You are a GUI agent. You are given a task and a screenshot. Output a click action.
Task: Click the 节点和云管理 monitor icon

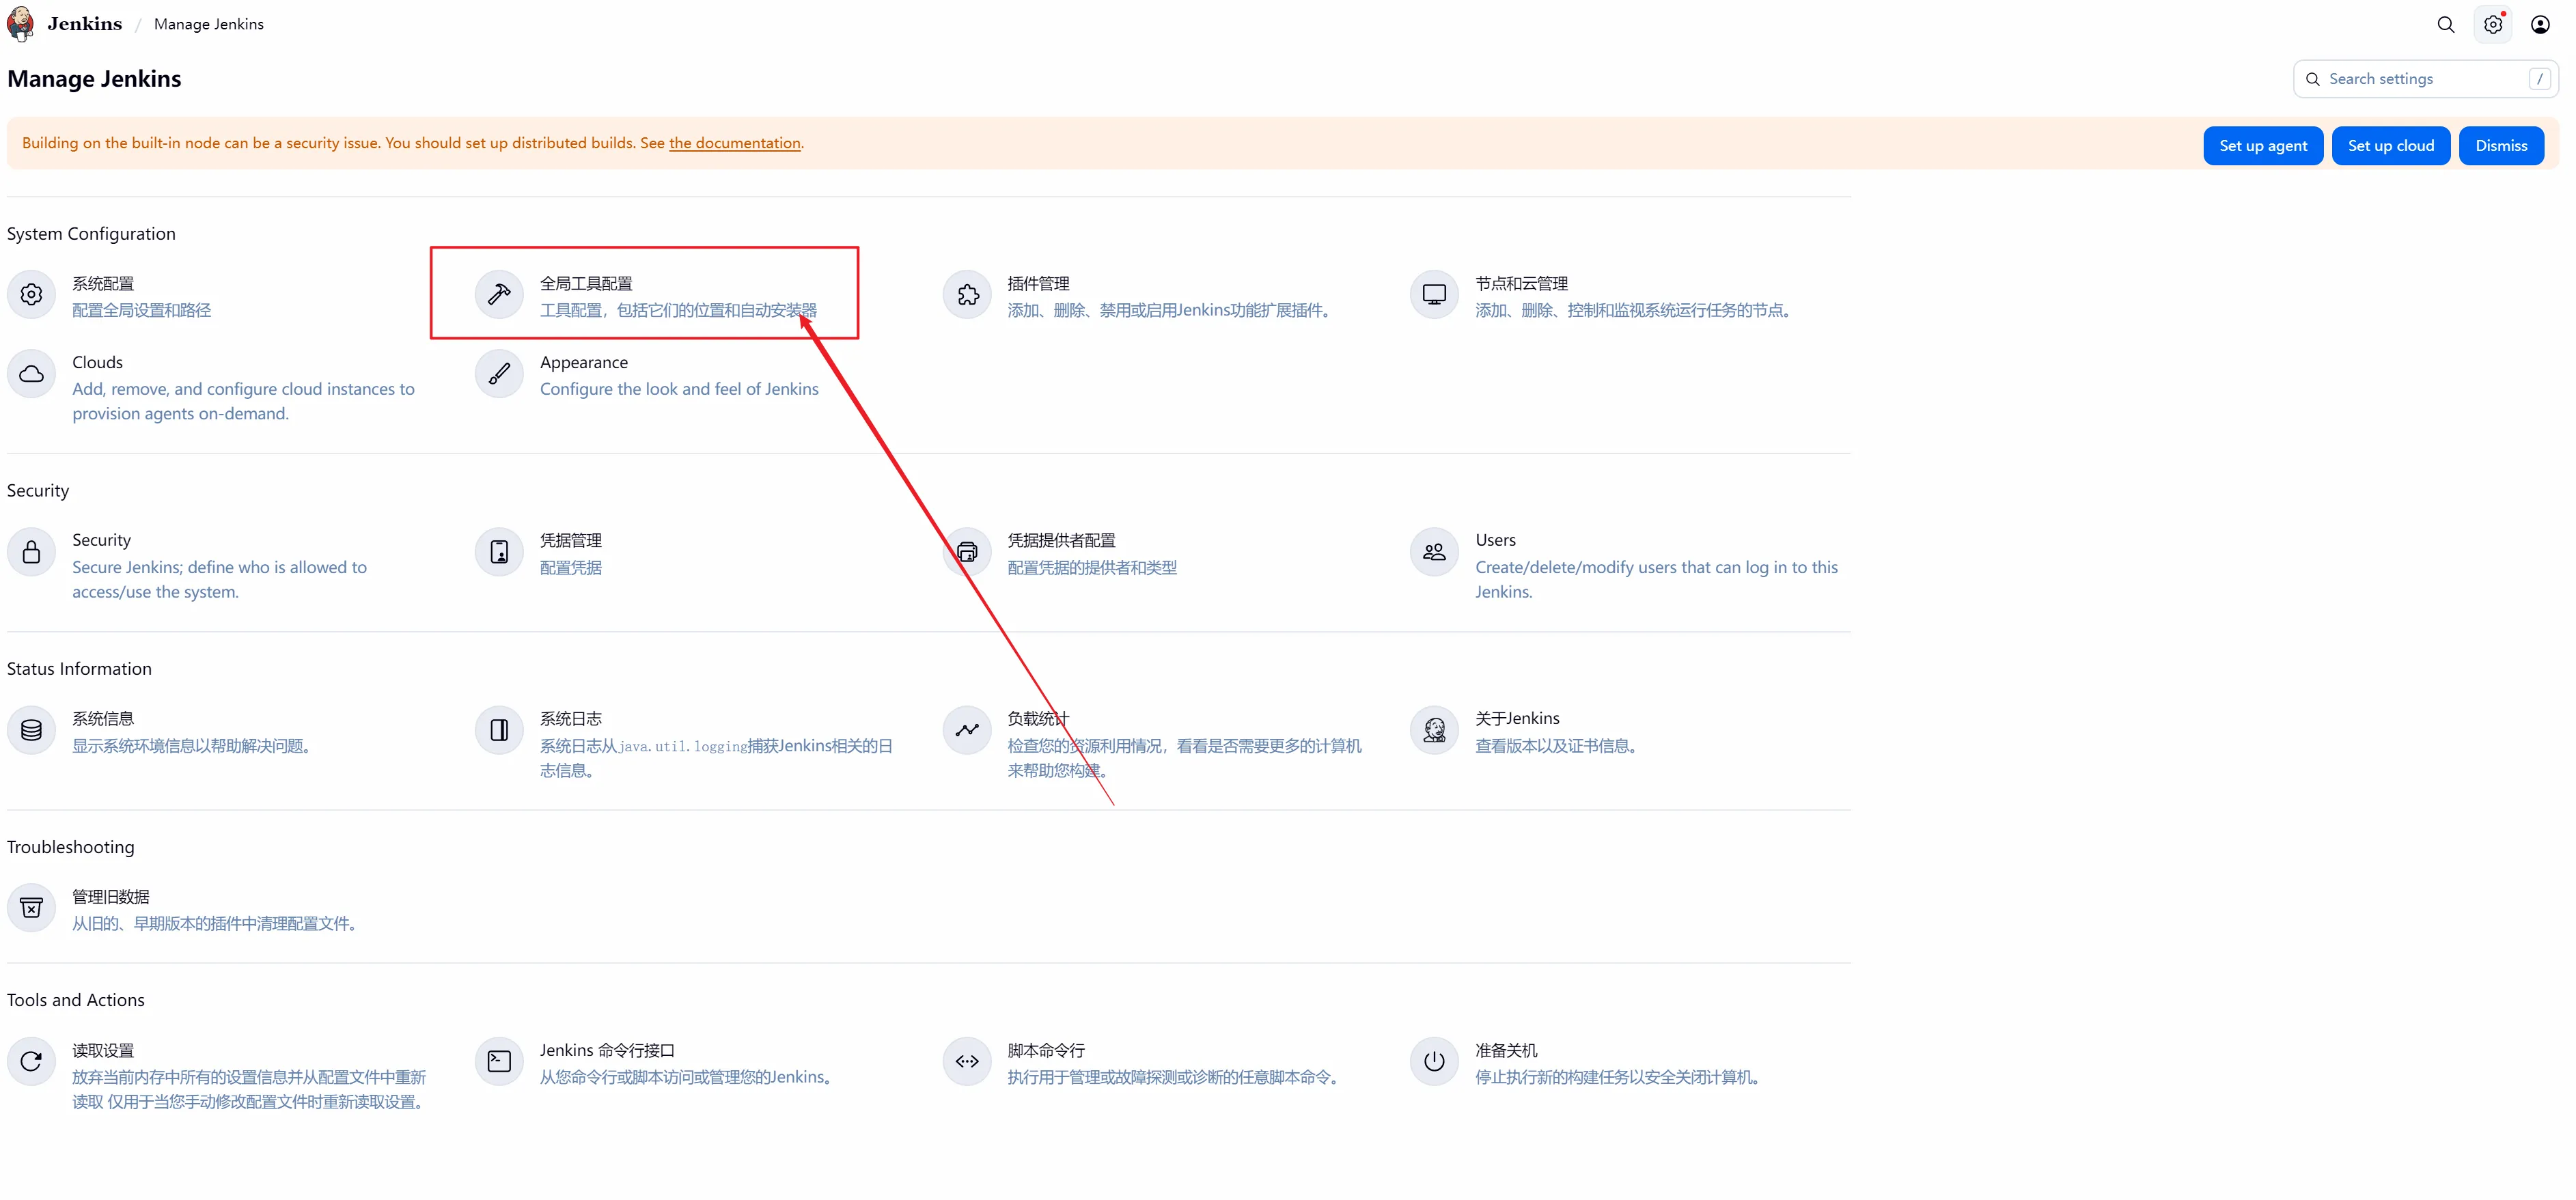pyautogui.click(x=1434, y=294)
